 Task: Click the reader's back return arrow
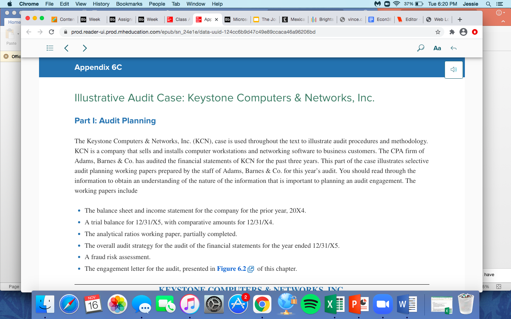pyautogui.click(x=453, y=48)
